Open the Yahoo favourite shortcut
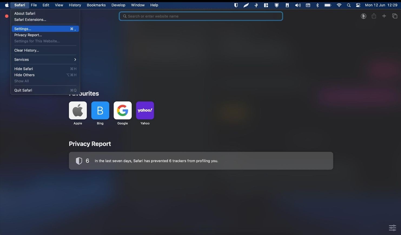This screenshot has width=401, height=235. (145, 110)
